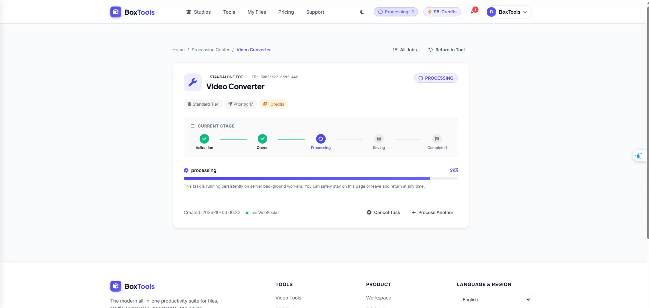Viewport: 649px width, 308px height.
Task: Click the floating sparkle droplet widget
Action: click(638, 156)
